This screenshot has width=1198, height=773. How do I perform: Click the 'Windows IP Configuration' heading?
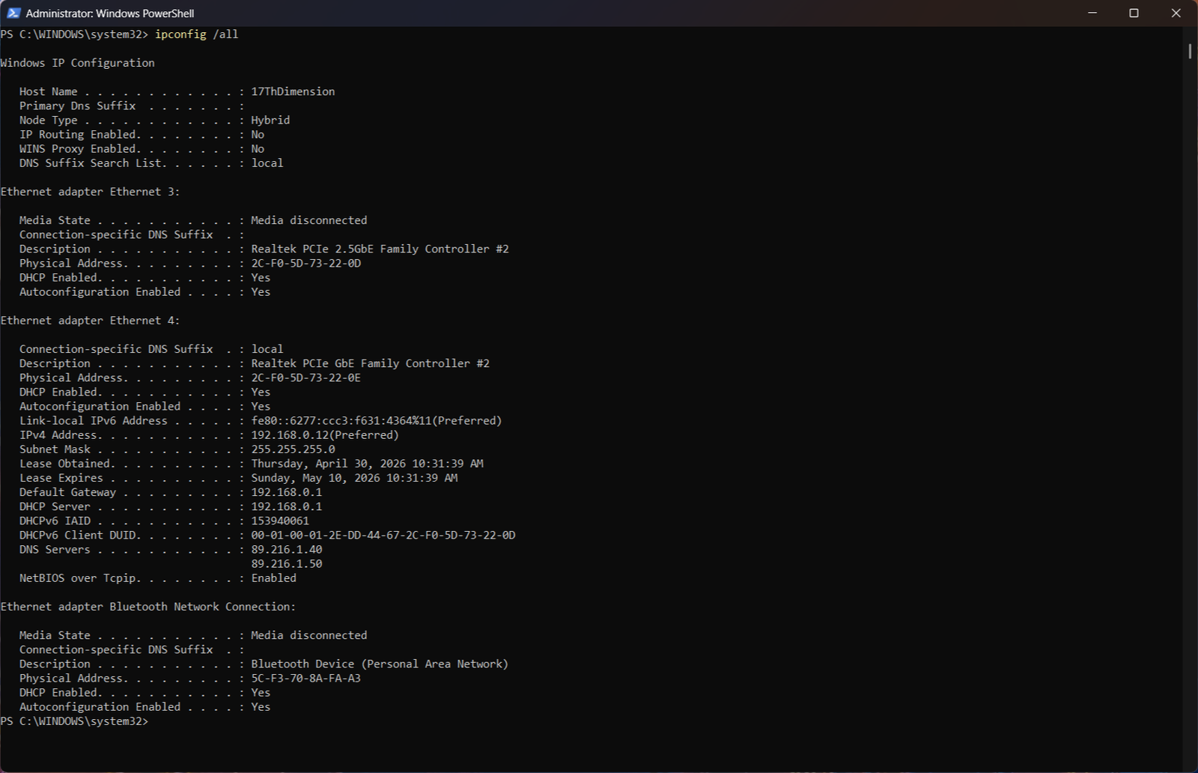point(78,63)
